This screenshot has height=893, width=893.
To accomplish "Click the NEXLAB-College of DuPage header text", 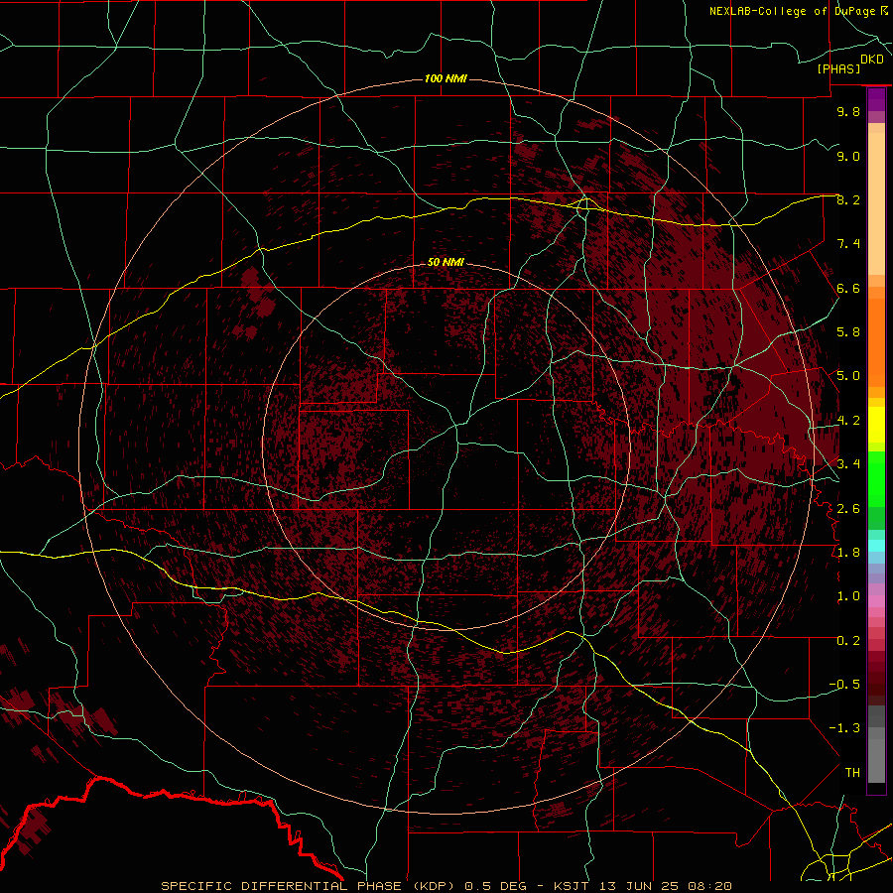I will [795, 11].
